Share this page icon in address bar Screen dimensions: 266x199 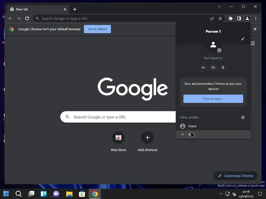(212, 18)
